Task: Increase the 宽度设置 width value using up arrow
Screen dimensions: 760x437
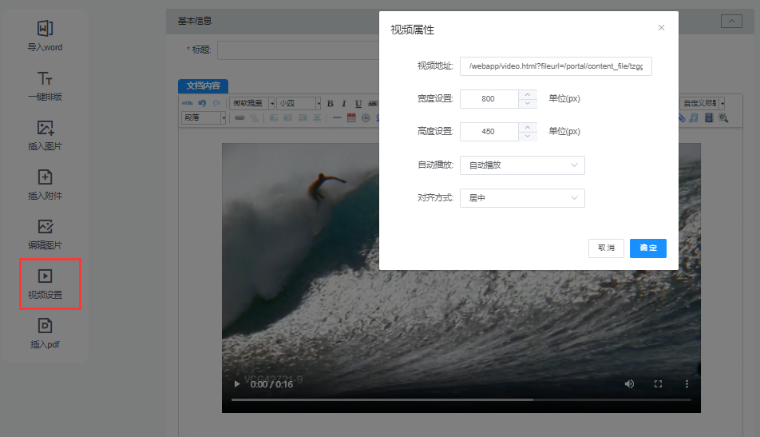Action: [x=527, y=94]
